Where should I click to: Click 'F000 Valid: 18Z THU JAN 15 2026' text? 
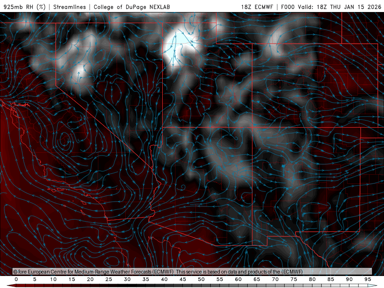[331, 7]
